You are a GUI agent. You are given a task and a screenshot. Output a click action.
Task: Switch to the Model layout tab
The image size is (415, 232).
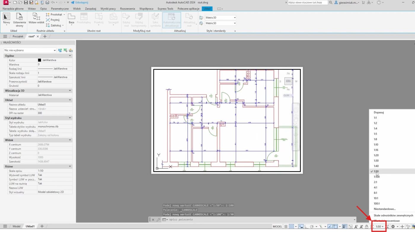16,226
